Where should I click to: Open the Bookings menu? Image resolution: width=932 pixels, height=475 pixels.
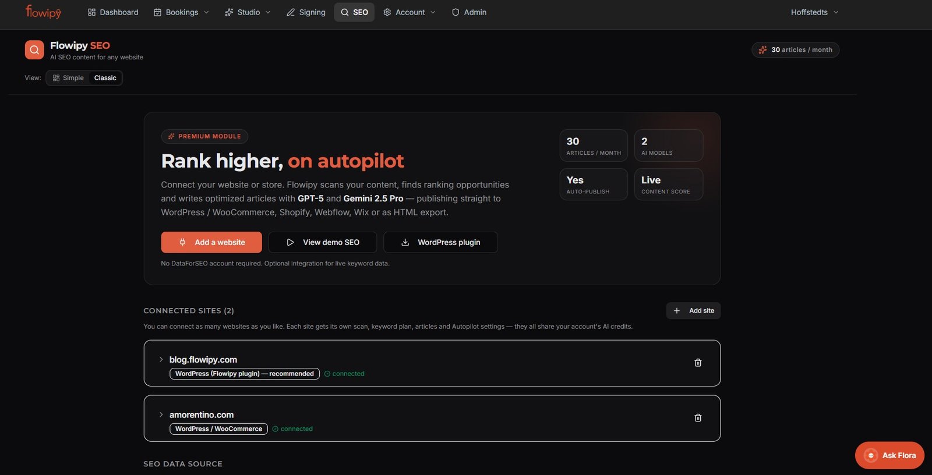coord(181,12)
